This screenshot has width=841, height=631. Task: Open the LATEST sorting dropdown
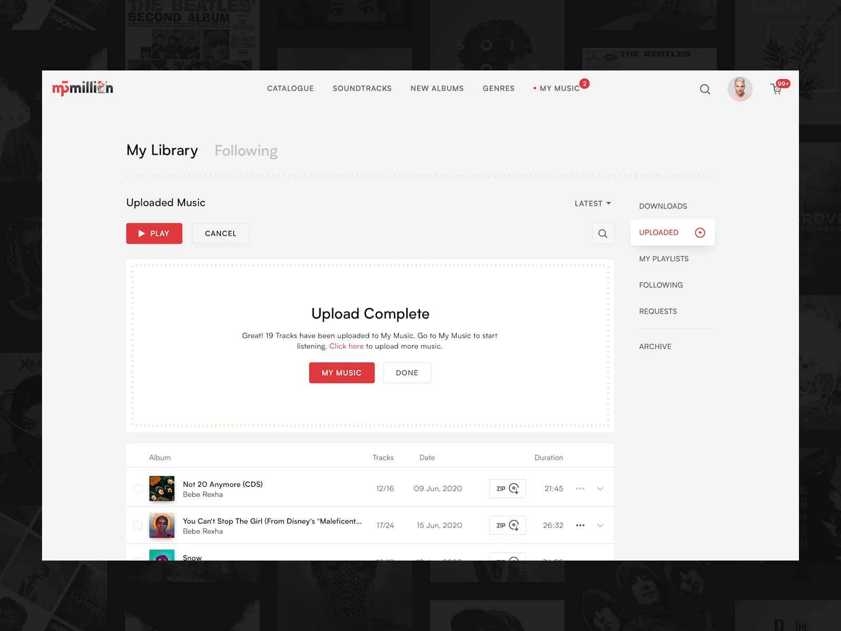(x=592, y=203)
